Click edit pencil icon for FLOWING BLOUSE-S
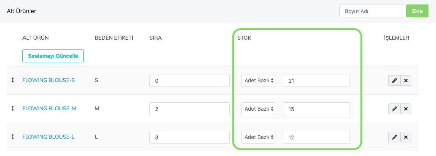Image resolution: width=436 pixels, height=156 pixels. 394,80
